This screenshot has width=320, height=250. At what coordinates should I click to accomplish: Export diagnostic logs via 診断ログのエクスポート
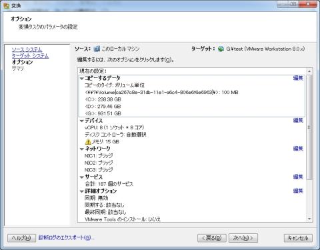click(66, 237)
